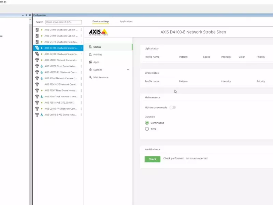Click update download icon beside AXIS M3058

[x=41, y=66]
